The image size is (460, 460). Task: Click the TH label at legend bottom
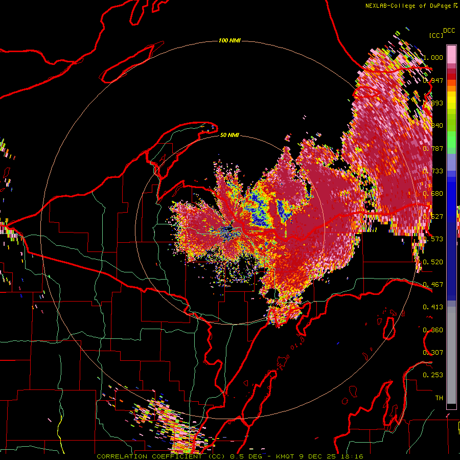click(x=439, y=398)
